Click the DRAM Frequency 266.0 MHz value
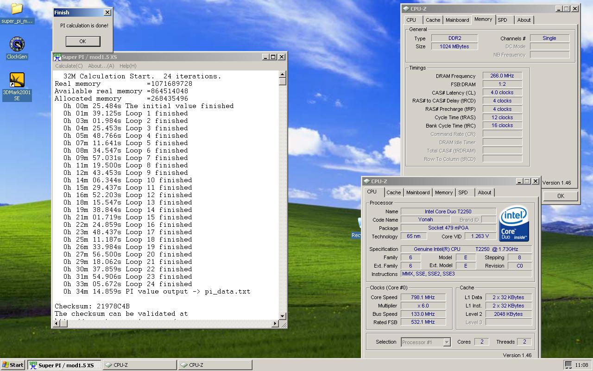The height and width of the screenshot is (371, 593). pos(502,76)
